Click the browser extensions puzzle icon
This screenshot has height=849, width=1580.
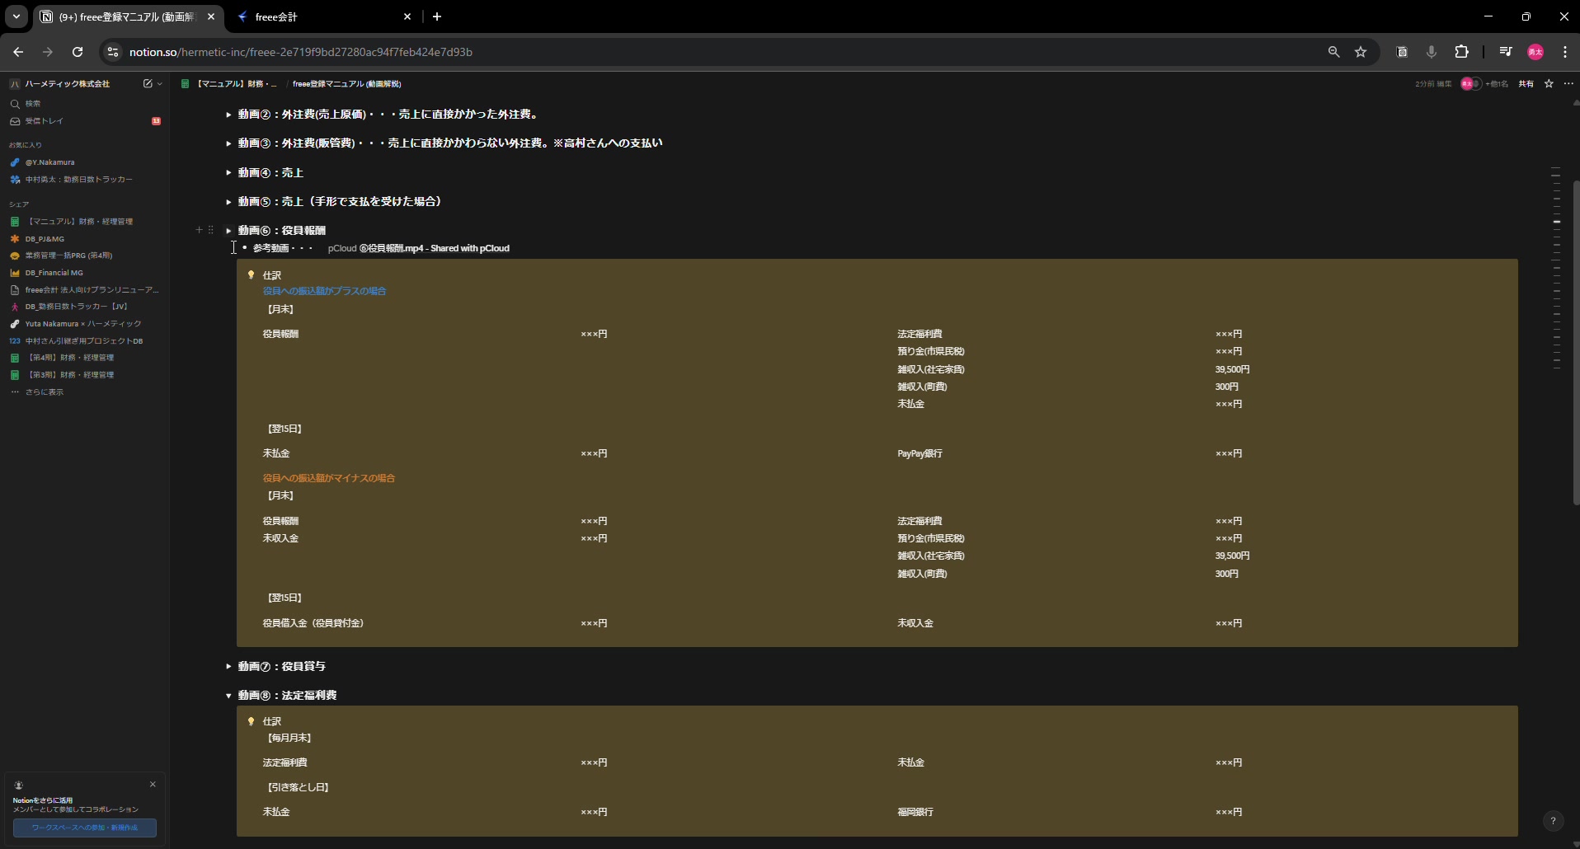pyautogui.click(x=1461, y=52)
